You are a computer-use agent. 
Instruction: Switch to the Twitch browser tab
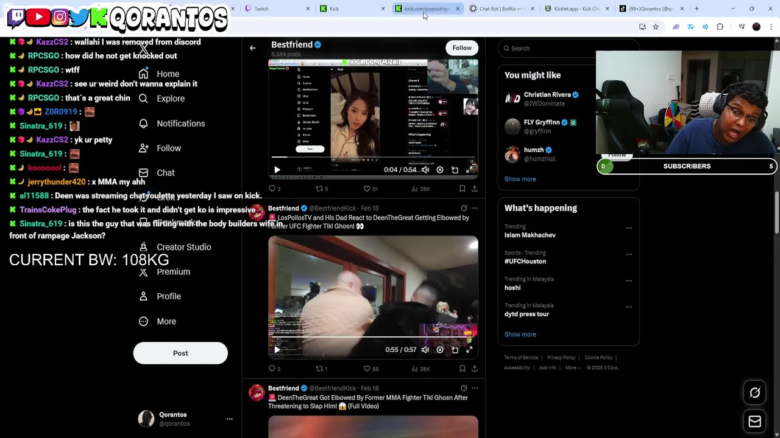(277, 9)
